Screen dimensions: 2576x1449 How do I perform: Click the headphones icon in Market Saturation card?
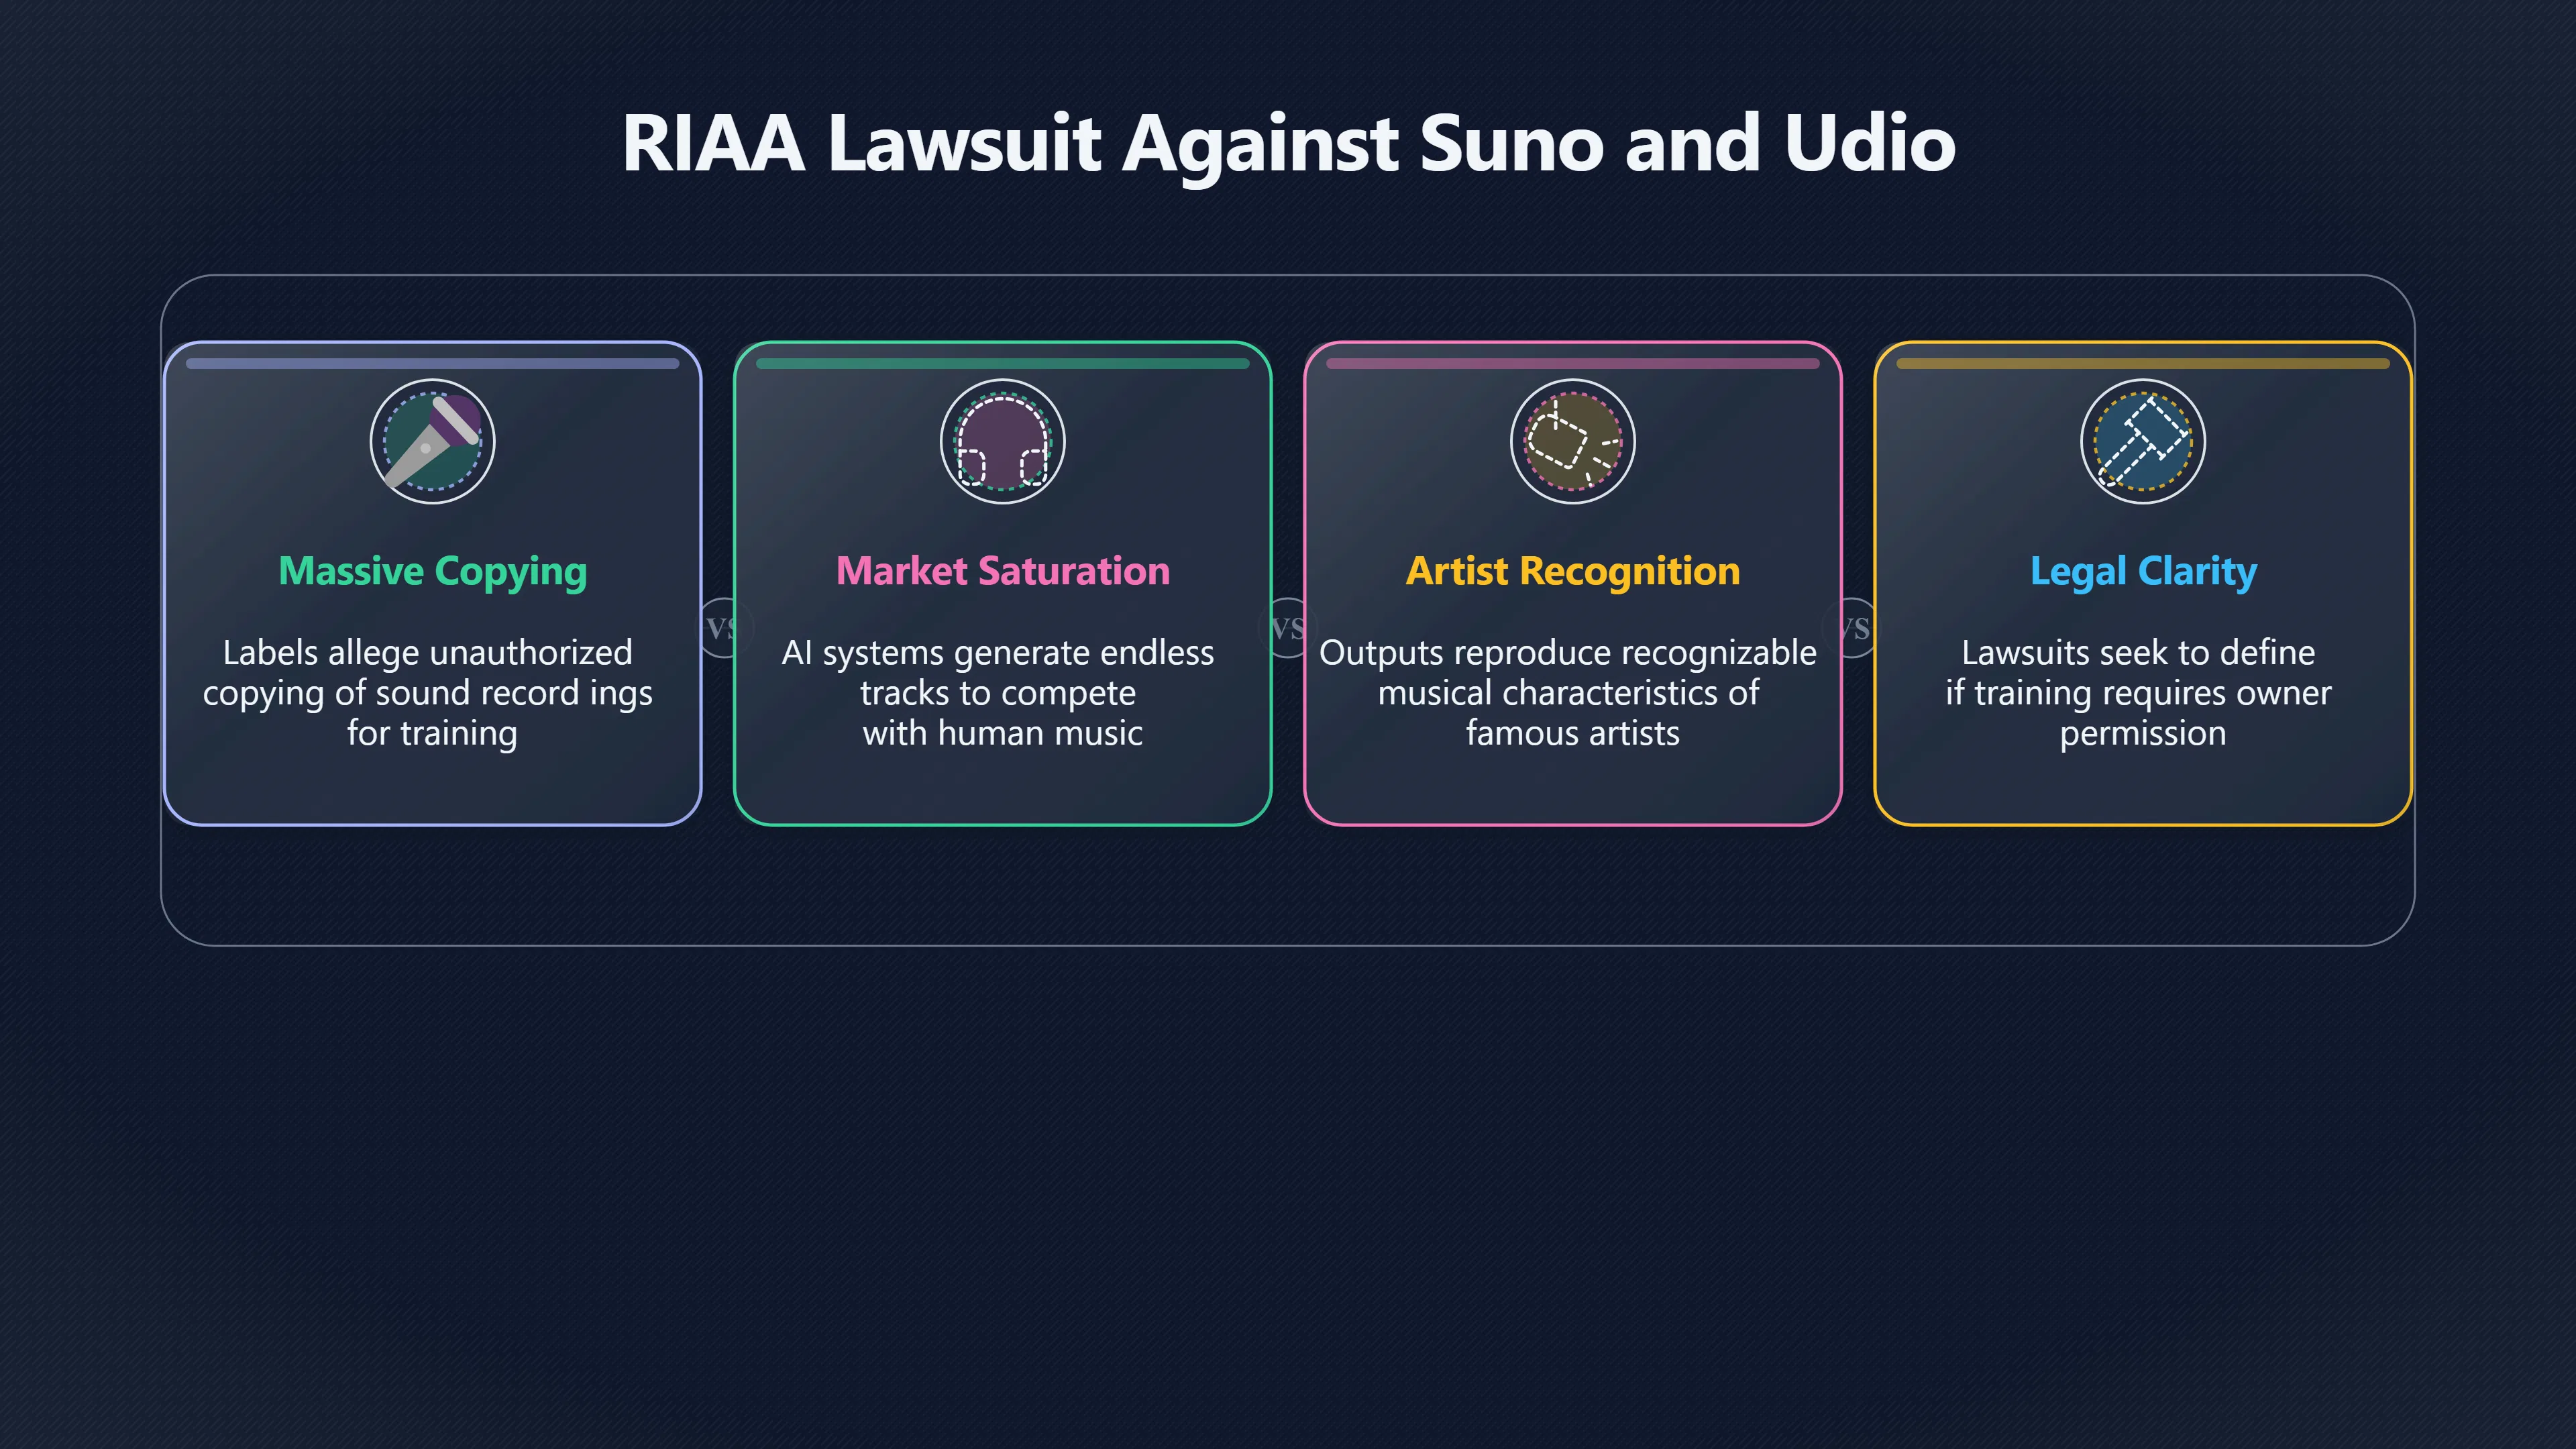(x=1002, y=441)
